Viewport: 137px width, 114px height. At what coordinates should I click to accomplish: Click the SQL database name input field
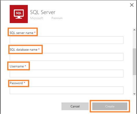coord(66,57)
